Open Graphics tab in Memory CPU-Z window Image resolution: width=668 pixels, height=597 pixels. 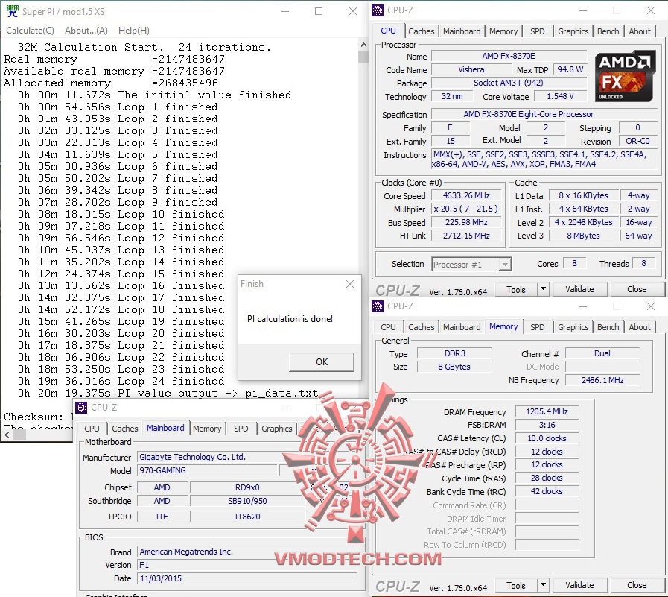(573, 327)
